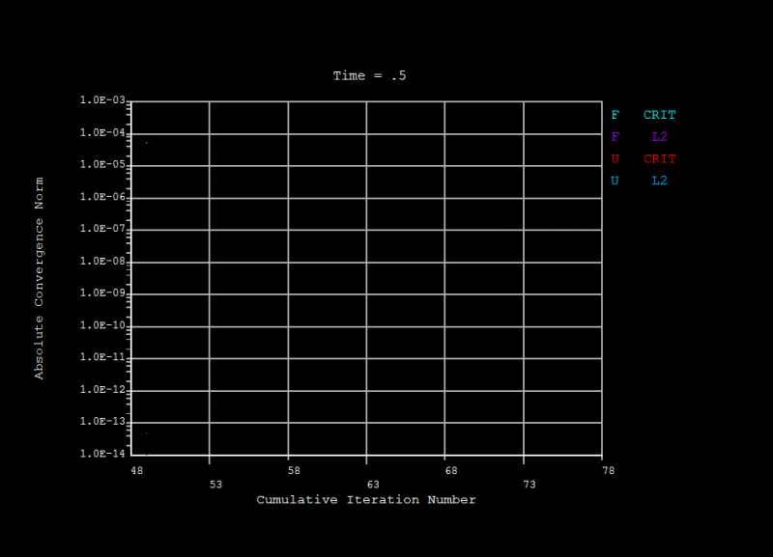Click the "53" x-axis tick label

pyautogui.click(x=215, y=485)
